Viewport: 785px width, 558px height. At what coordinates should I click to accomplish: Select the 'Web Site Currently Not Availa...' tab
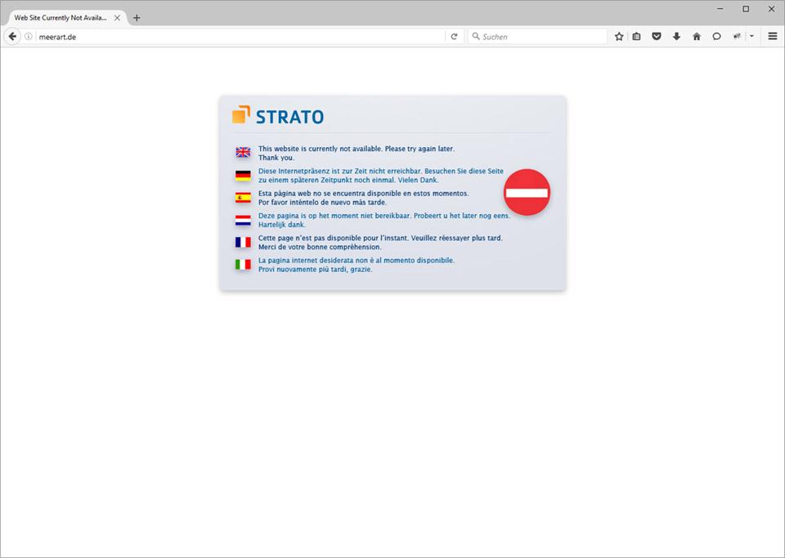point(60,17)
